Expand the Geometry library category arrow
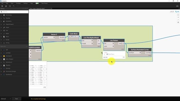Screen dimensions: 180x101 (1, 21)
